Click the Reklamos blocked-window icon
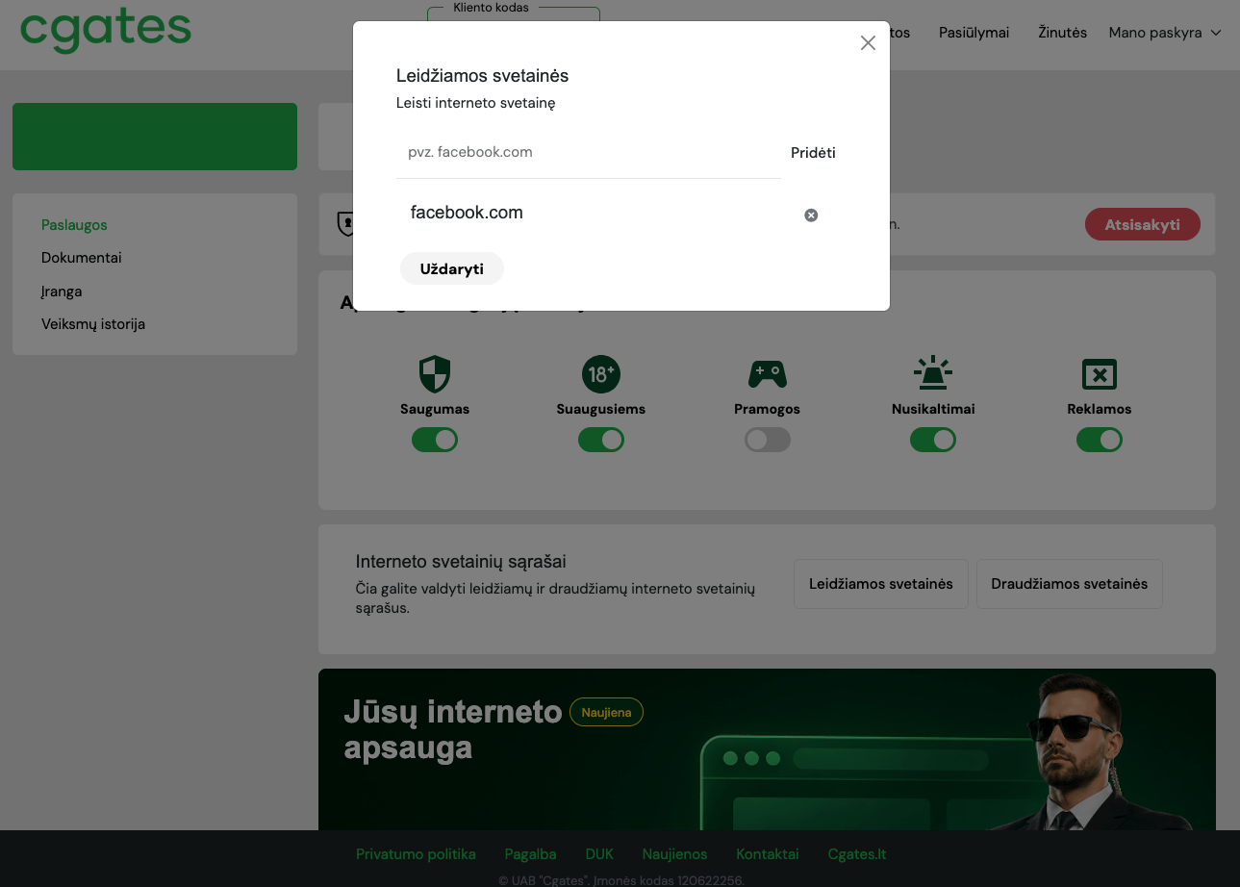Image resolution: width=1240 pixels, height=887 pixels. point(1099,373)
